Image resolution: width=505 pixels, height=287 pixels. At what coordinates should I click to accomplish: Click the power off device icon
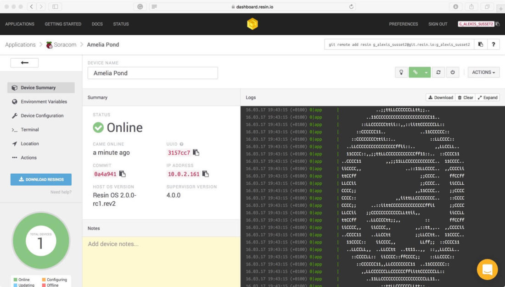click(x=452, y=72)
